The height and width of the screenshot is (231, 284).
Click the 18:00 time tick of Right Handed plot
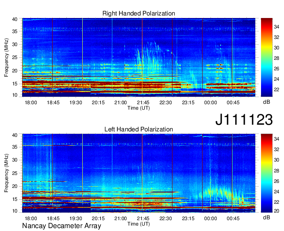click(31, 103)
